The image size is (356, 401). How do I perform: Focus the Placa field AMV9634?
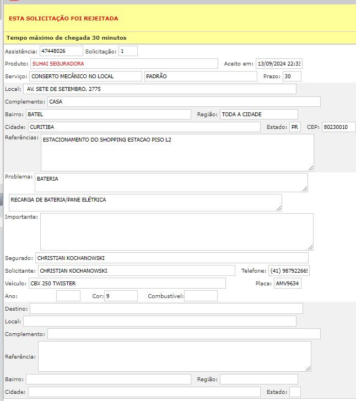287,284
